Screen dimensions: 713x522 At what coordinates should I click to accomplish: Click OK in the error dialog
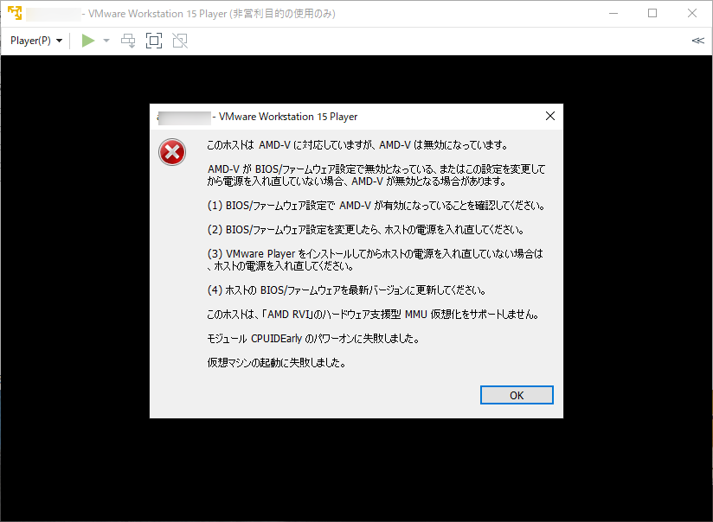(x=517, y=395)
